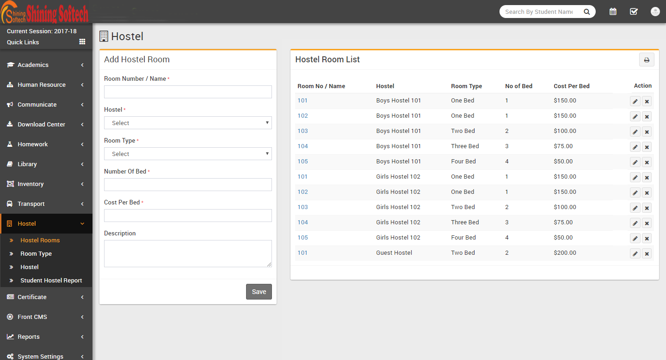Image resolution: width=666 pixels, height=360 pixels.
Task: Open Student Hostel Report
Action: [51, 280]
